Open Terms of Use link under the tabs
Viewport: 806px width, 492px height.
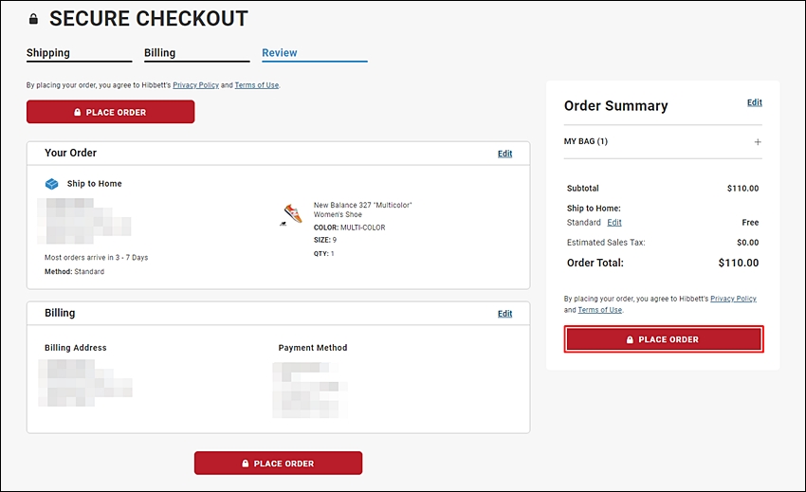[257, 85]
